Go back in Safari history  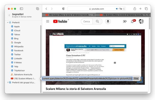pyautogui.click(x=46, y=9)
